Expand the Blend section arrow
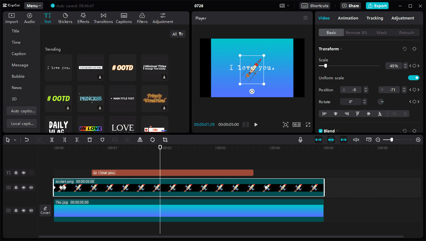426x241 pixels. coord(337,131)
